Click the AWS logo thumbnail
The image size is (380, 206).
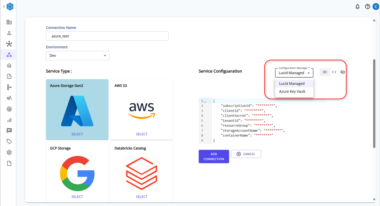[x=142, y=111]
